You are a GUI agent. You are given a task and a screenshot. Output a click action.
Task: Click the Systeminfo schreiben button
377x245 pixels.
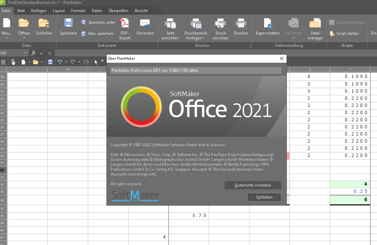coord(253,185)
